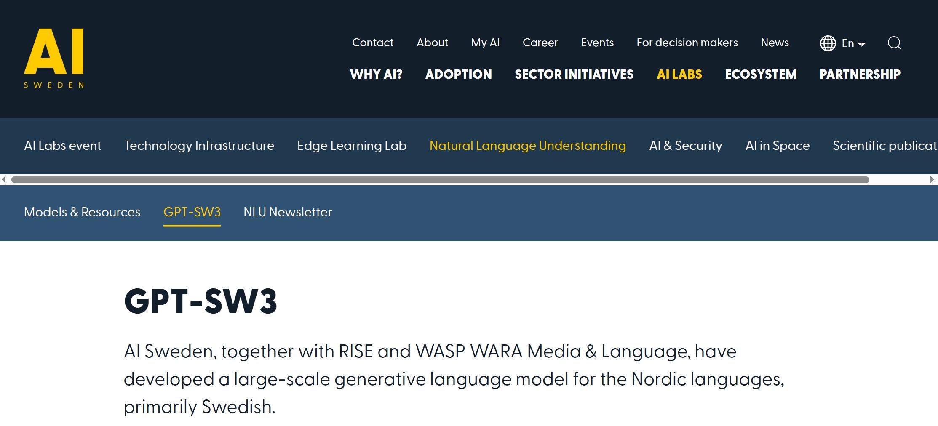Open the Edge Learning Lab section
The height and width of the screenshot is (426, 938).
pos(352,146)
